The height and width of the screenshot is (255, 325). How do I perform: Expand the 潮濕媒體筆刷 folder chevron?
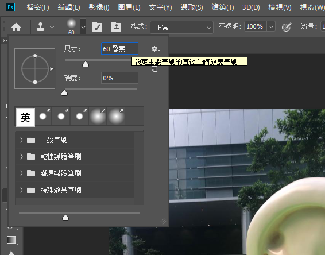point(21,173)
